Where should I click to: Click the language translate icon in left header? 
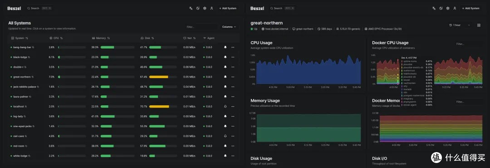[x=191, y=9]
